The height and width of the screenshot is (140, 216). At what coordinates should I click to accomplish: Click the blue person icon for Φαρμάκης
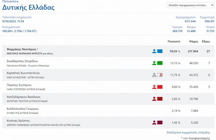point(154,51)
